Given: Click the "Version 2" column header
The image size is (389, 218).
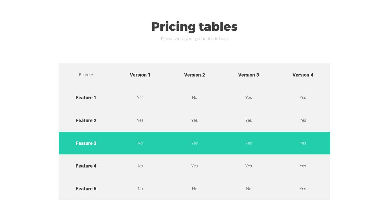Looking at the screenshot, I should [194, 75].
